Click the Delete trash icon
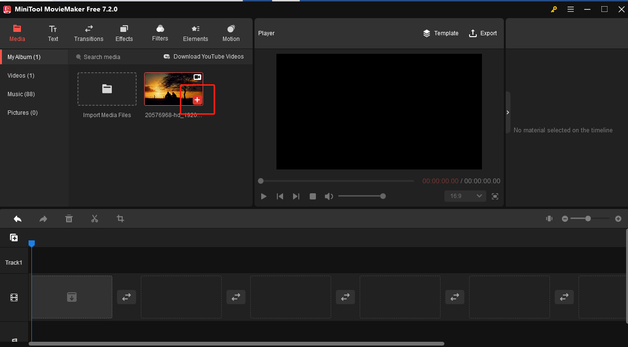 [69, 218]
